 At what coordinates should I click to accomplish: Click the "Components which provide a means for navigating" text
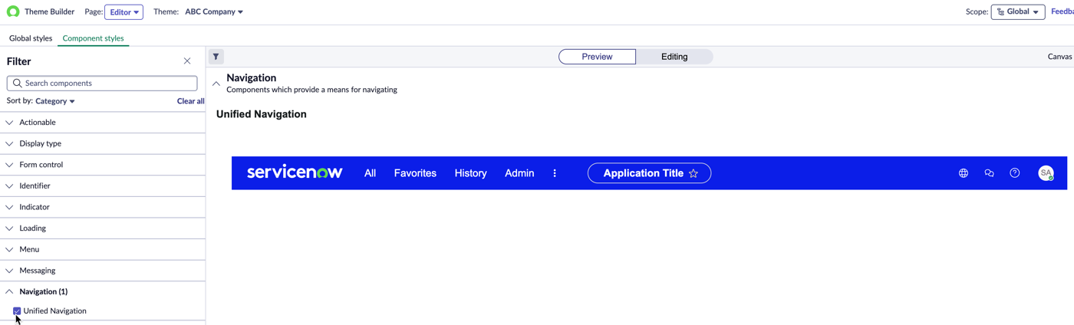point(311,90)
